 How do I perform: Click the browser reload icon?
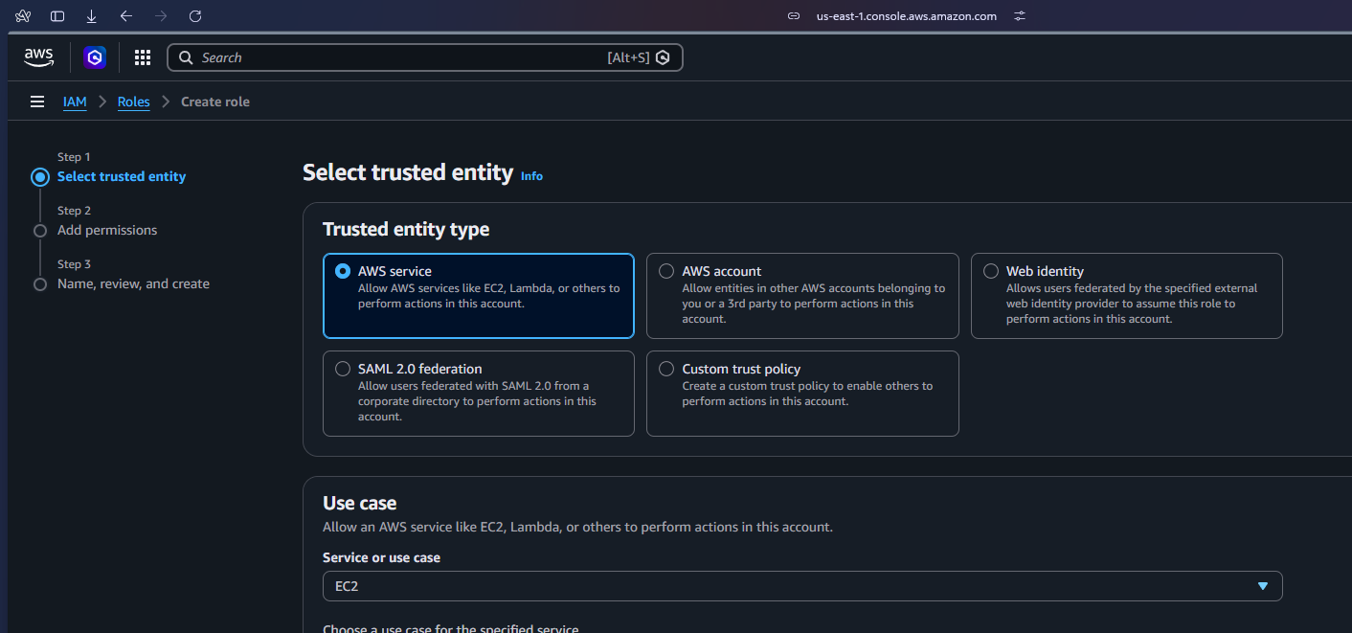pos(195,16)
